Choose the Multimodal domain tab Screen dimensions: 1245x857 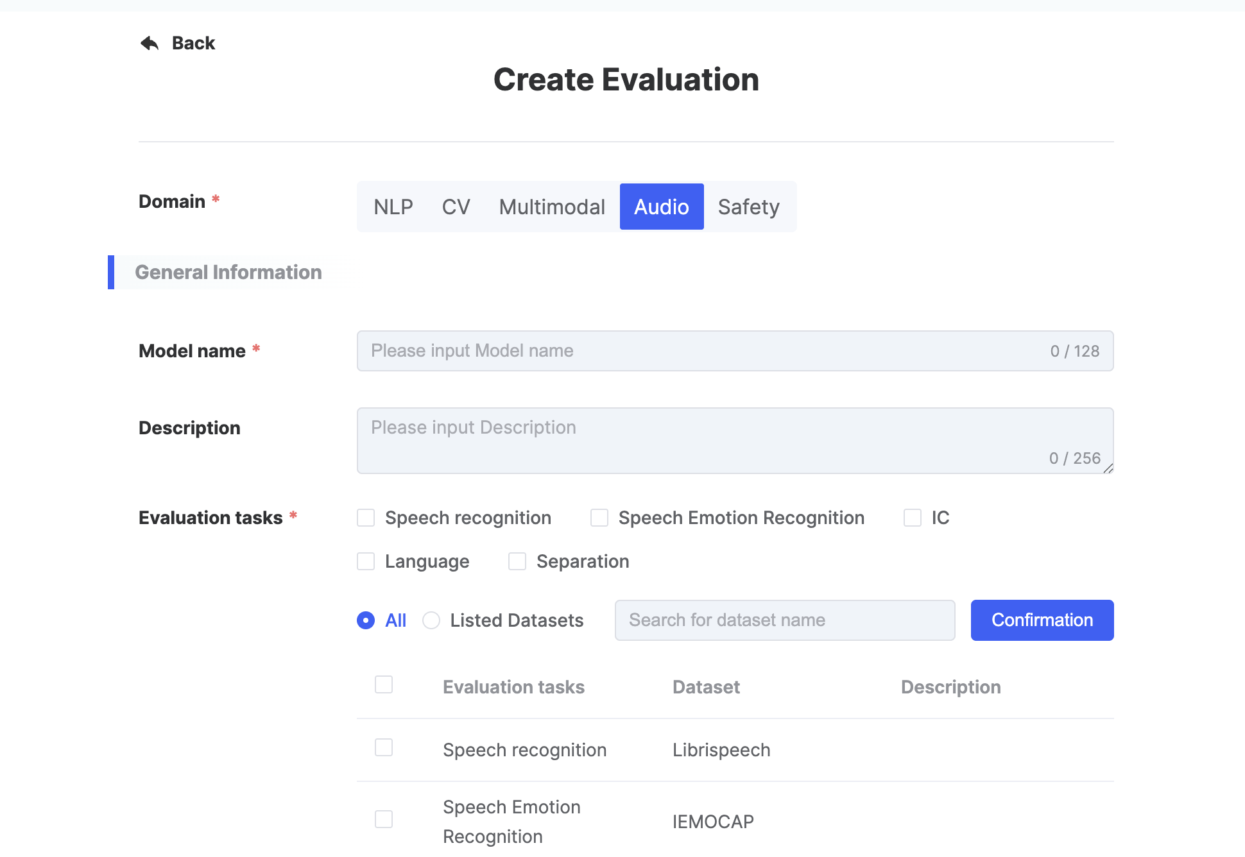551,207
